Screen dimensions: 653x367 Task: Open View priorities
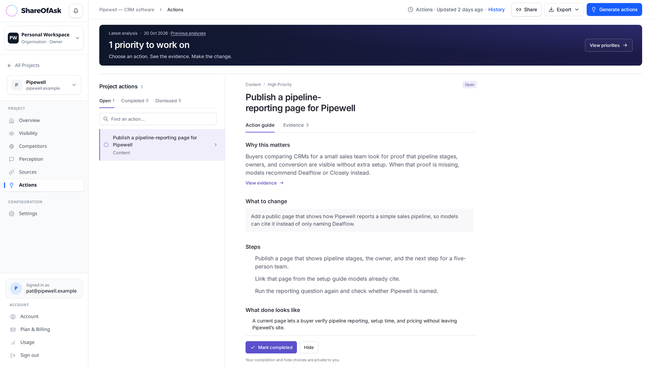(609, 45)
